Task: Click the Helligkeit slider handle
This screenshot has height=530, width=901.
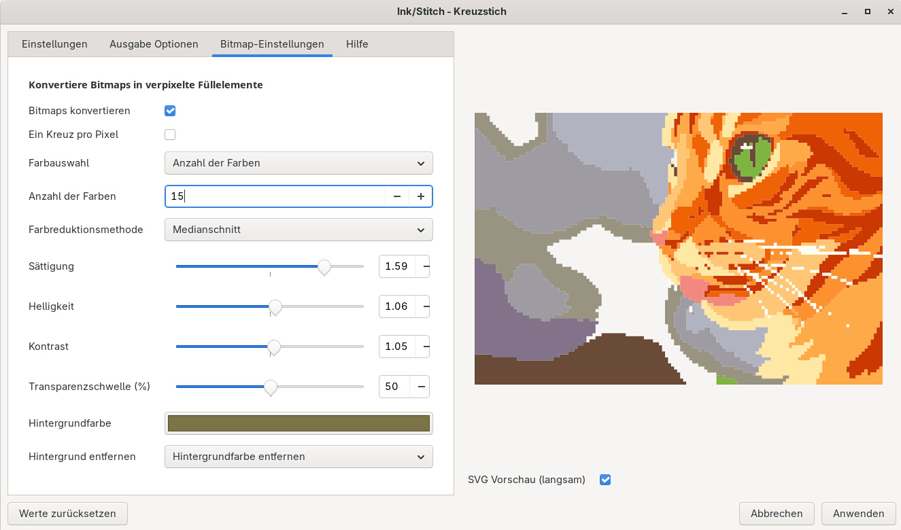Action: (275, 307)
